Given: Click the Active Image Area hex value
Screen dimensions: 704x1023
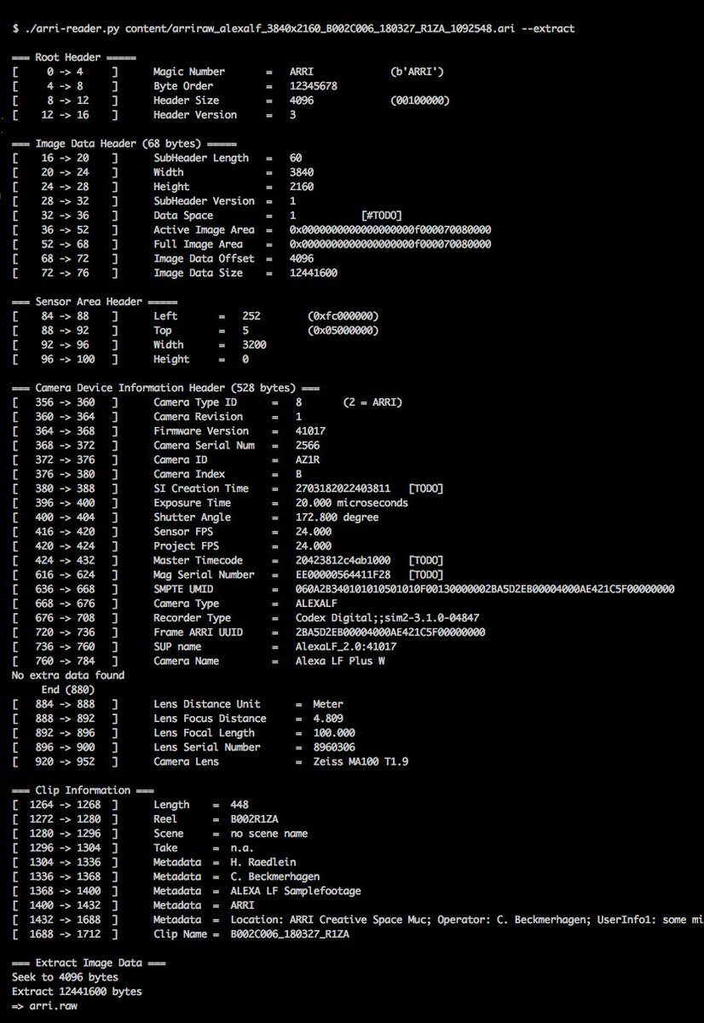Looking at the screenshot, I should click(390, 230).
